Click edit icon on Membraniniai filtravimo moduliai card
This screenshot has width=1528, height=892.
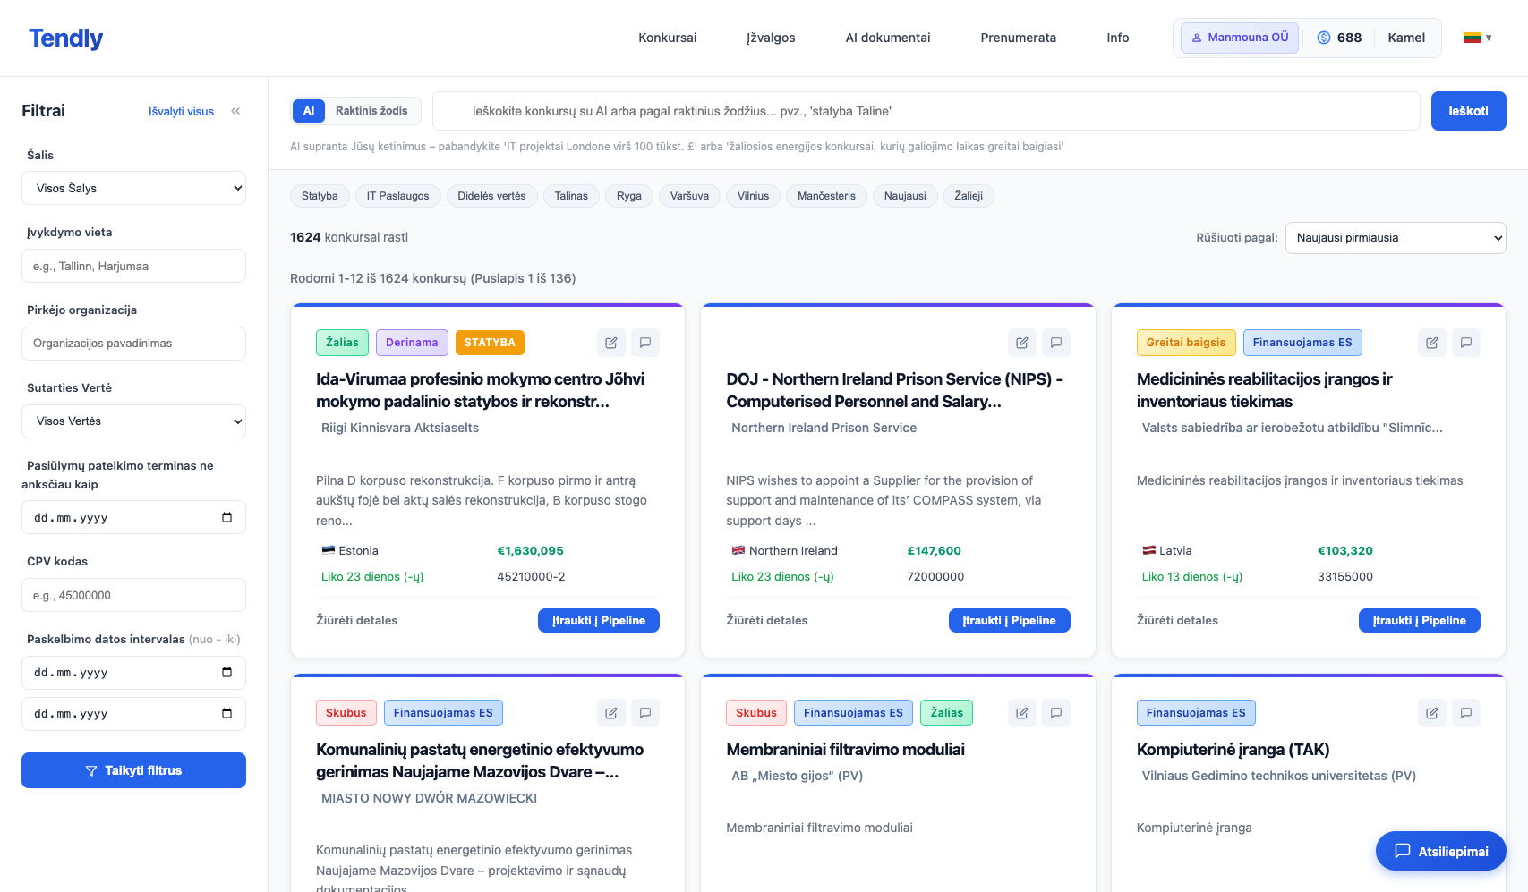(1021, 713)
